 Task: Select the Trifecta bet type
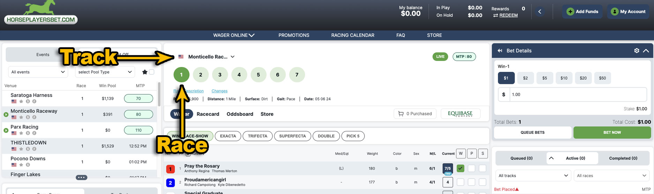257,136
